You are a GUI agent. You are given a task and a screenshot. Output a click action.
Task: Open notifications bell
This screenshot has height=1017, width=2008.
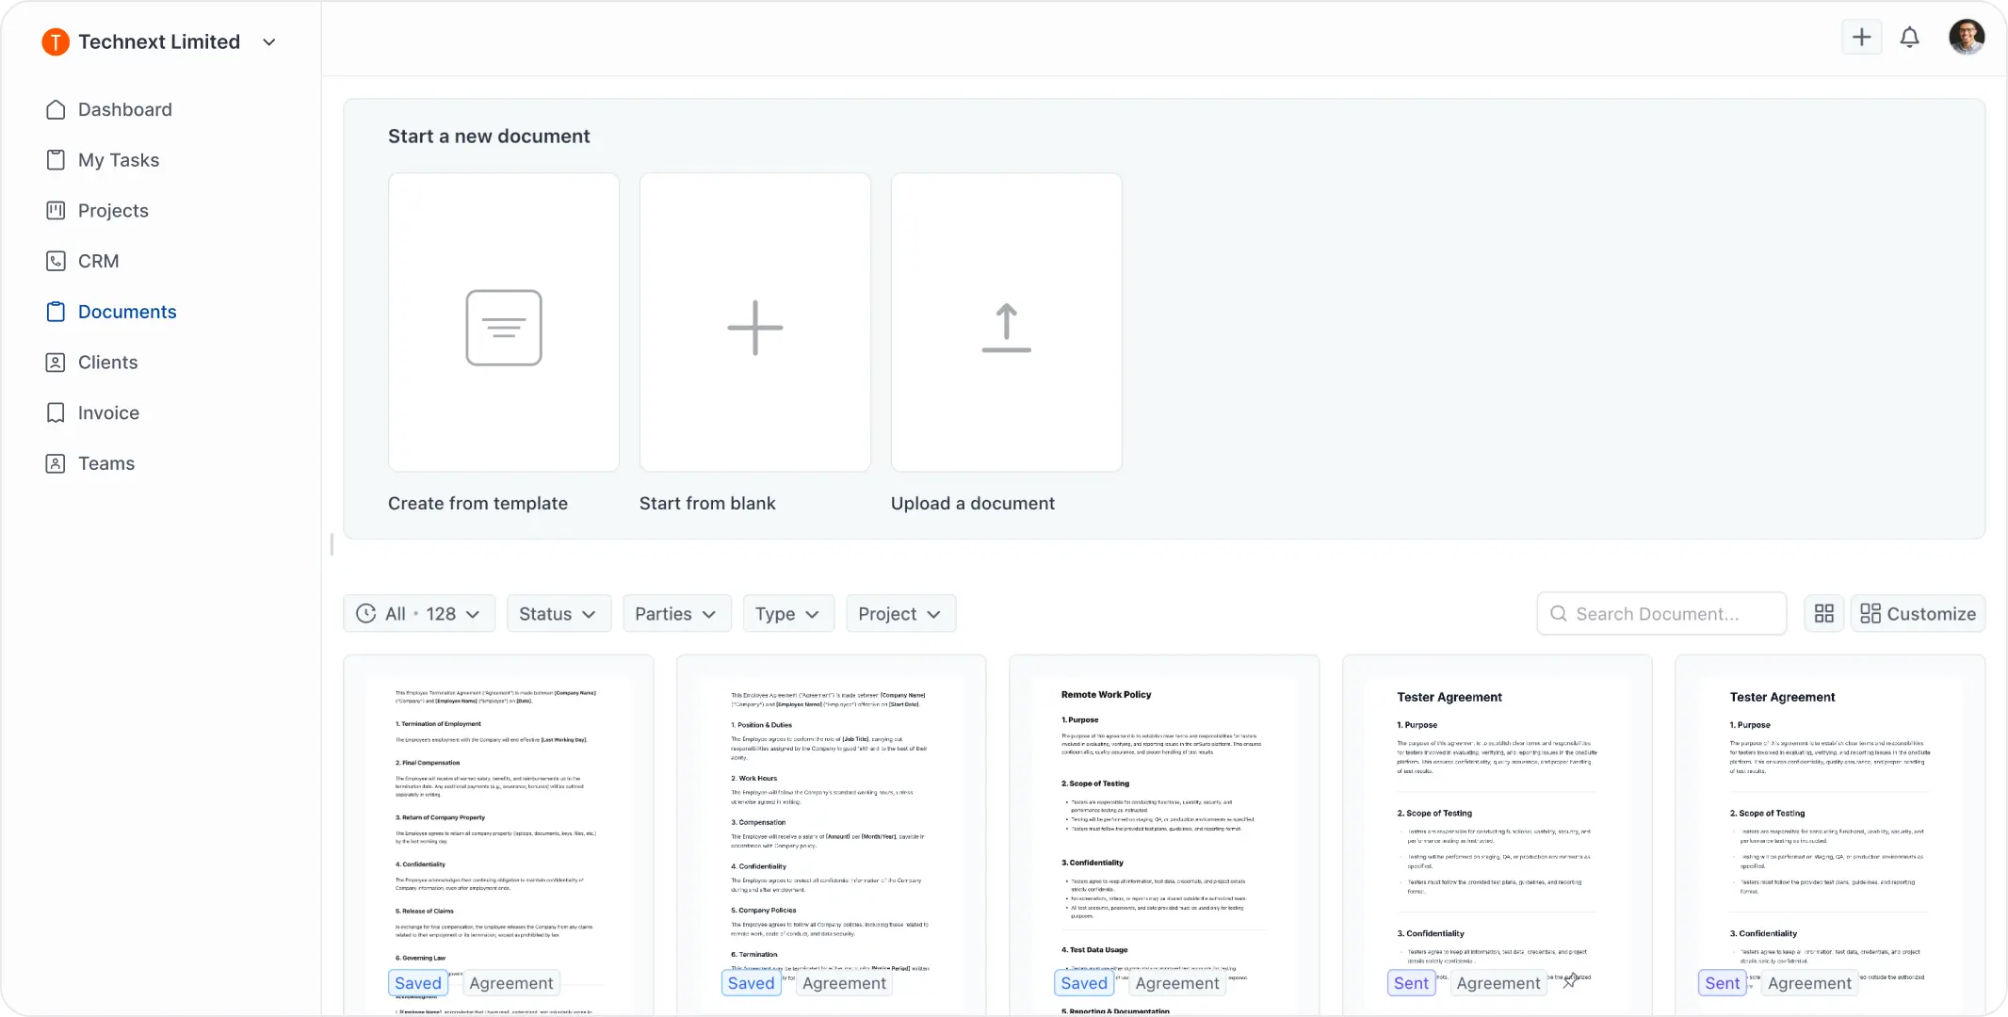(x=1909, y=38)
